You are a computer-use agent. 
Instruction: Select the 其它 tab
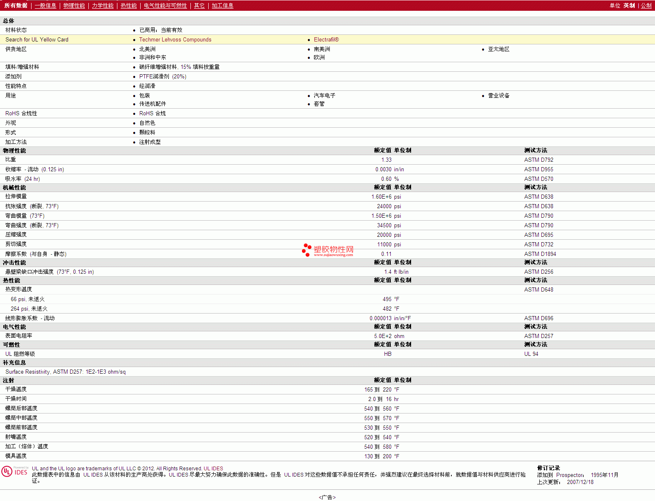tap(199, 6)
